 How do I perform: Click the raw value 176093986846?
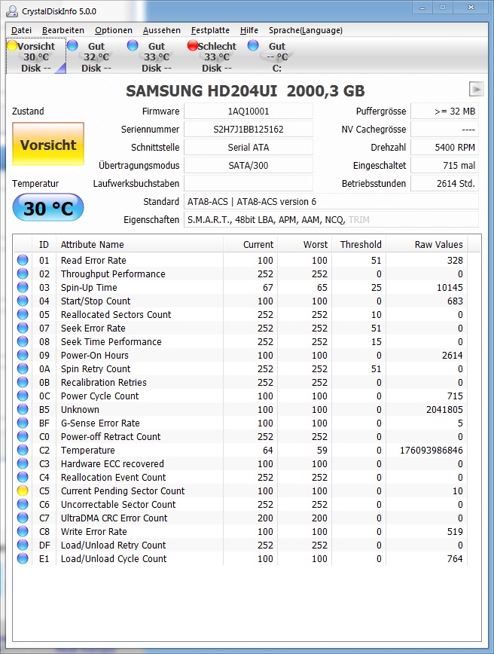click(431, 450)
